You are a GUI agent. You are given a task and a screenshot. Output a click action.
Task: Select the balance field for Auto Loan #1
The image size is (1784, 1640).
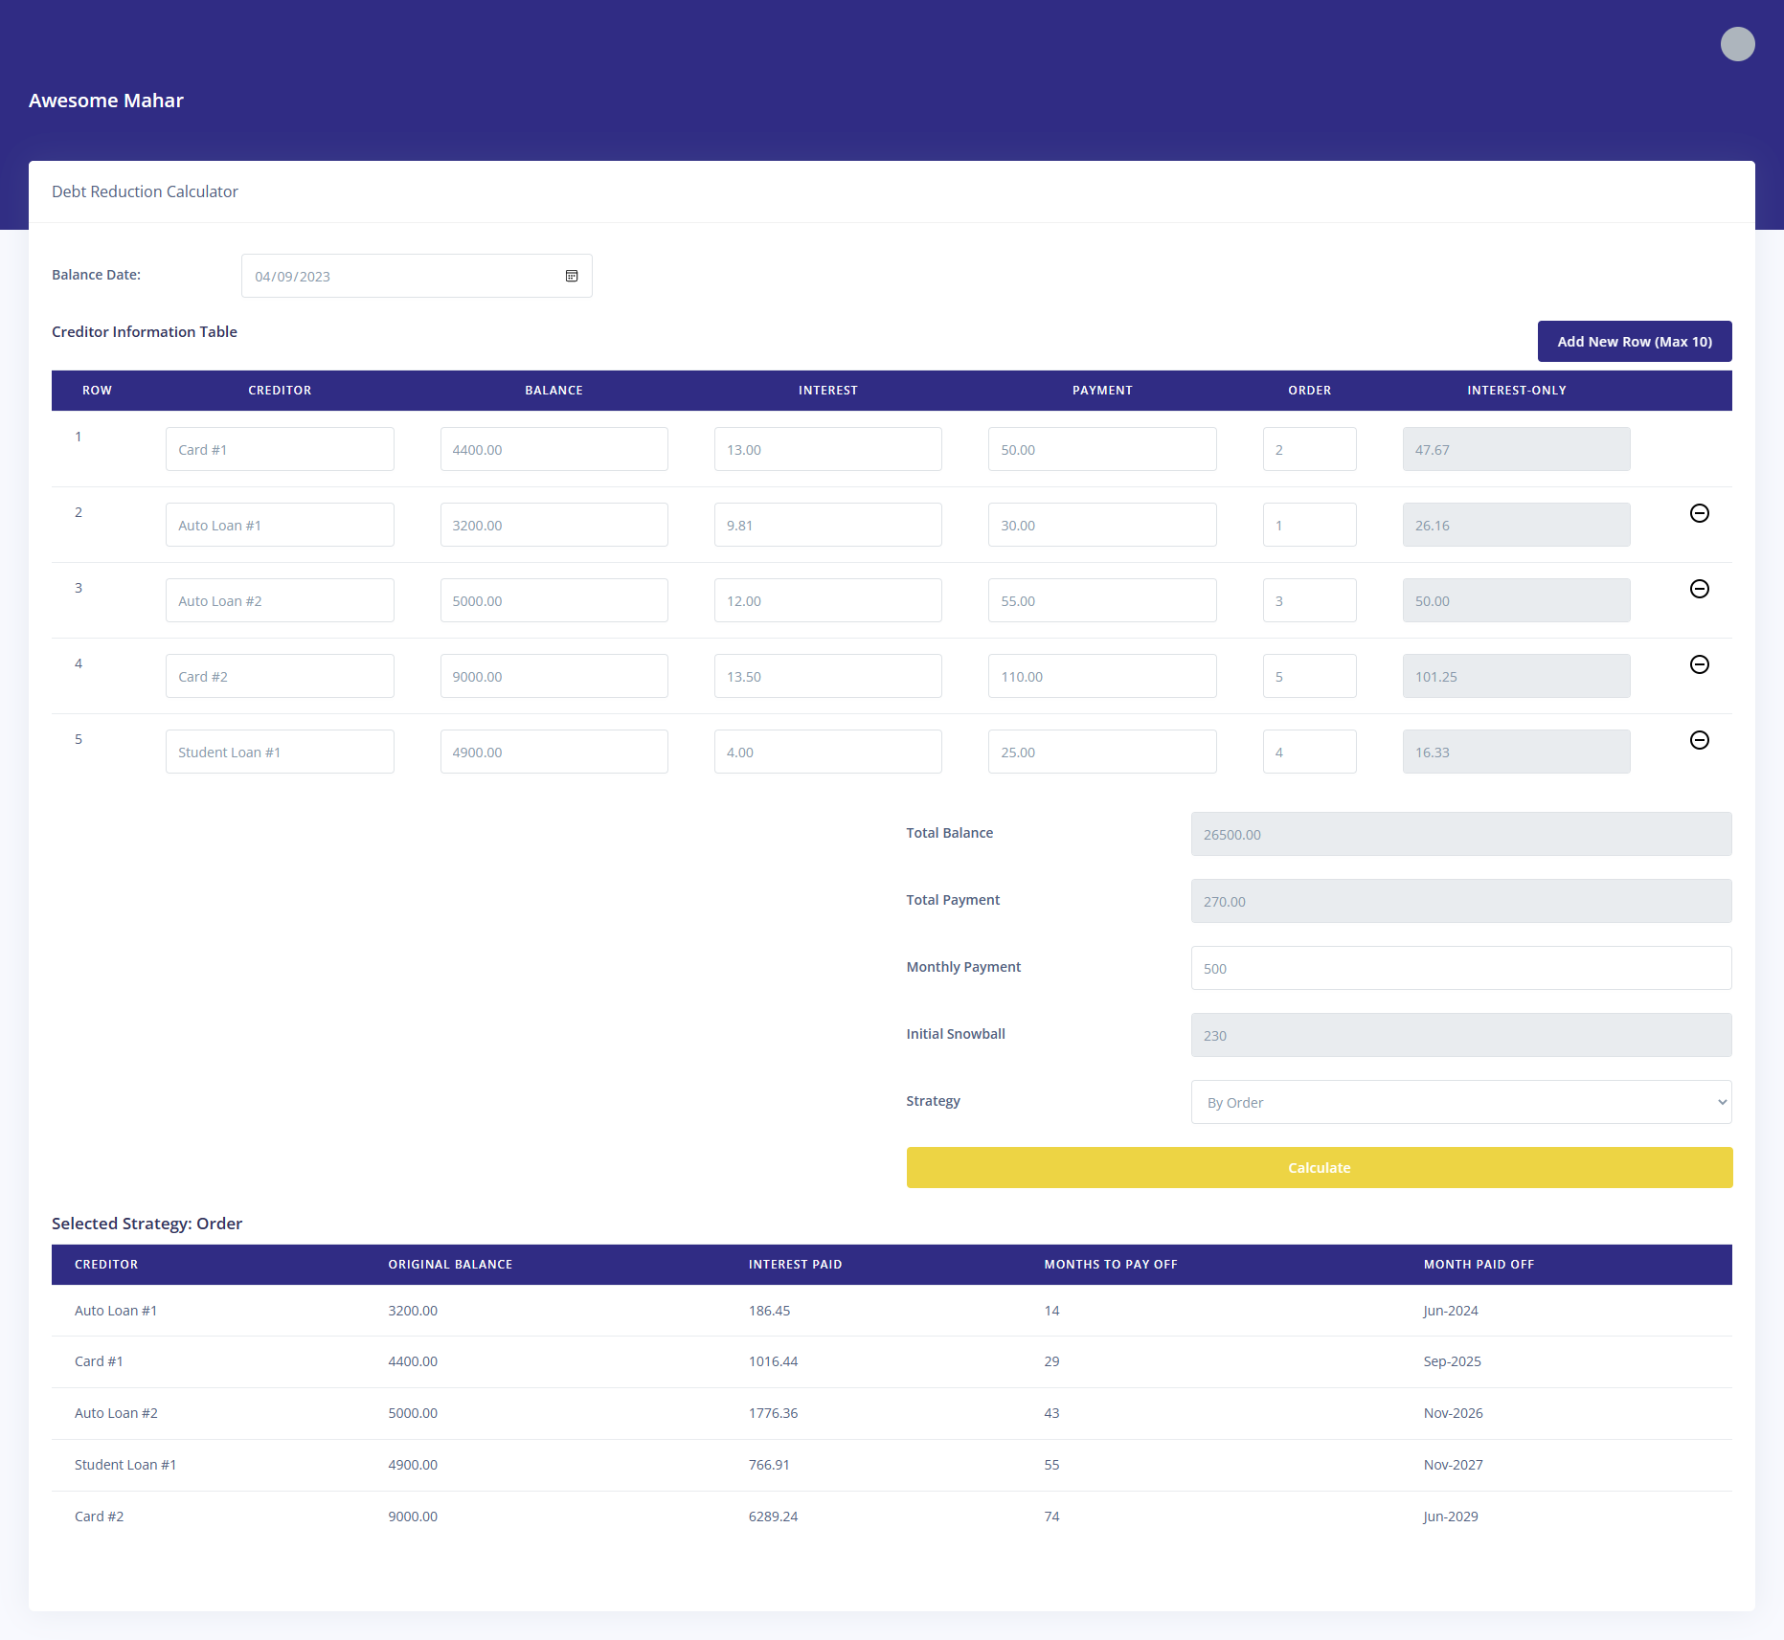click(553, 524)
